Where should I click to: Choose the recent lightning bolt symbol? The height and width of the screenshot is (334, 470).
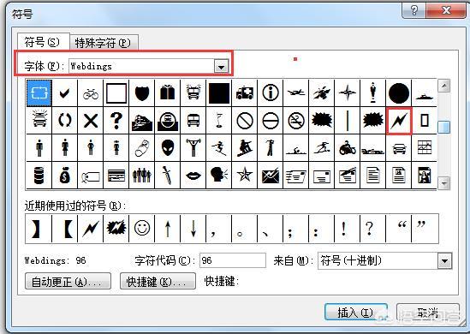(90, 229)
